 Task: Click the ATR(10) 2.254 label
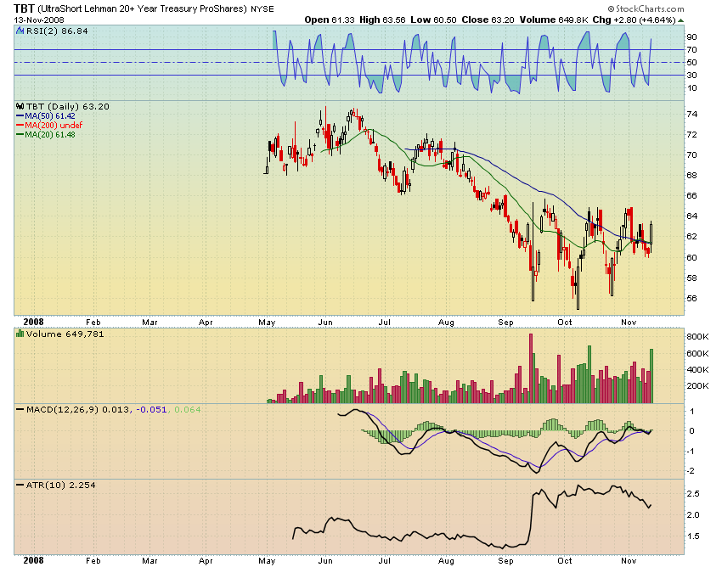[x=61, y=485]
